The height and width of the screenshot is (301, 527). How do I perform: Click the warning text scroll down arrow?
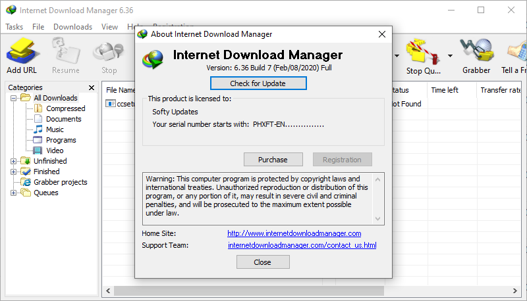point(377,219)
